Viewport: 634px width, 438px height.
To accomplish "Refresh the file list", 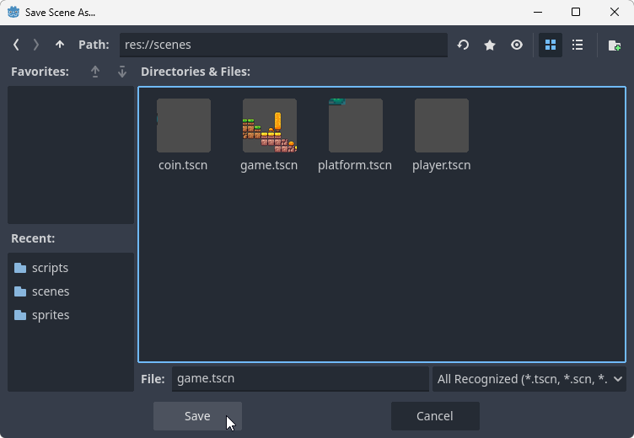I will tap(463, 45).
